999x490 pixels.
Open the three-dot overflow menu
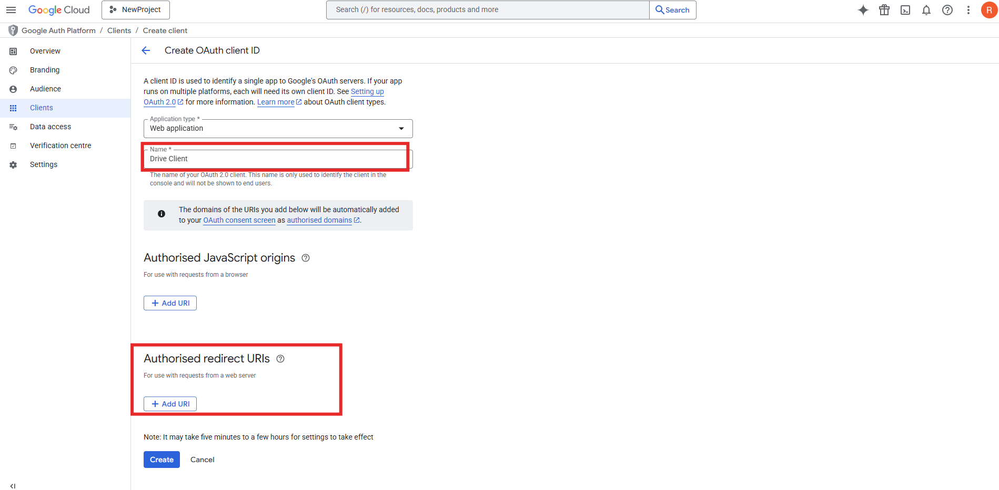[x=968, y=9]
